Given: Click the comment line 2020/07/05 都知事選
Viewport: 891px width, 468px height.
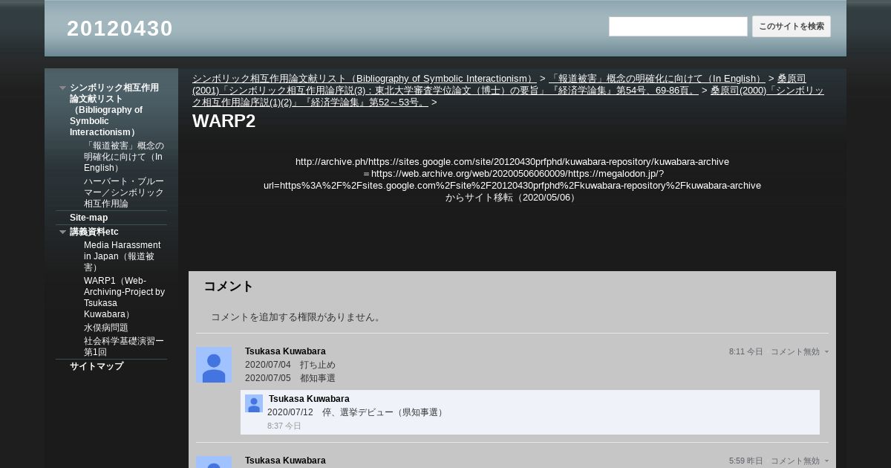Looking at the screenshot, I should [290, 378].
